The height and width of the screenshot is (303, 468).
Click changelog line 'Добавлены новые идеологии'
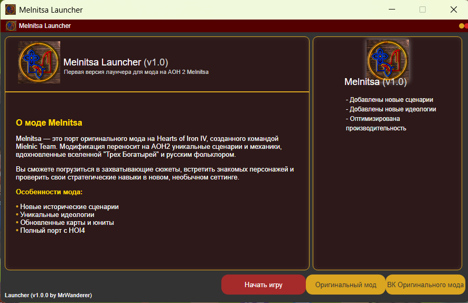pos(391,109)
